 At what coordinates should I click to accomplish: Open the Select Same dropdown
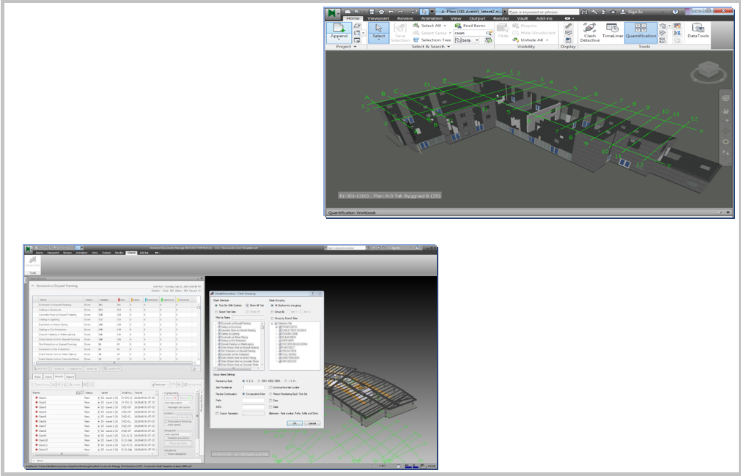(450, 33)
